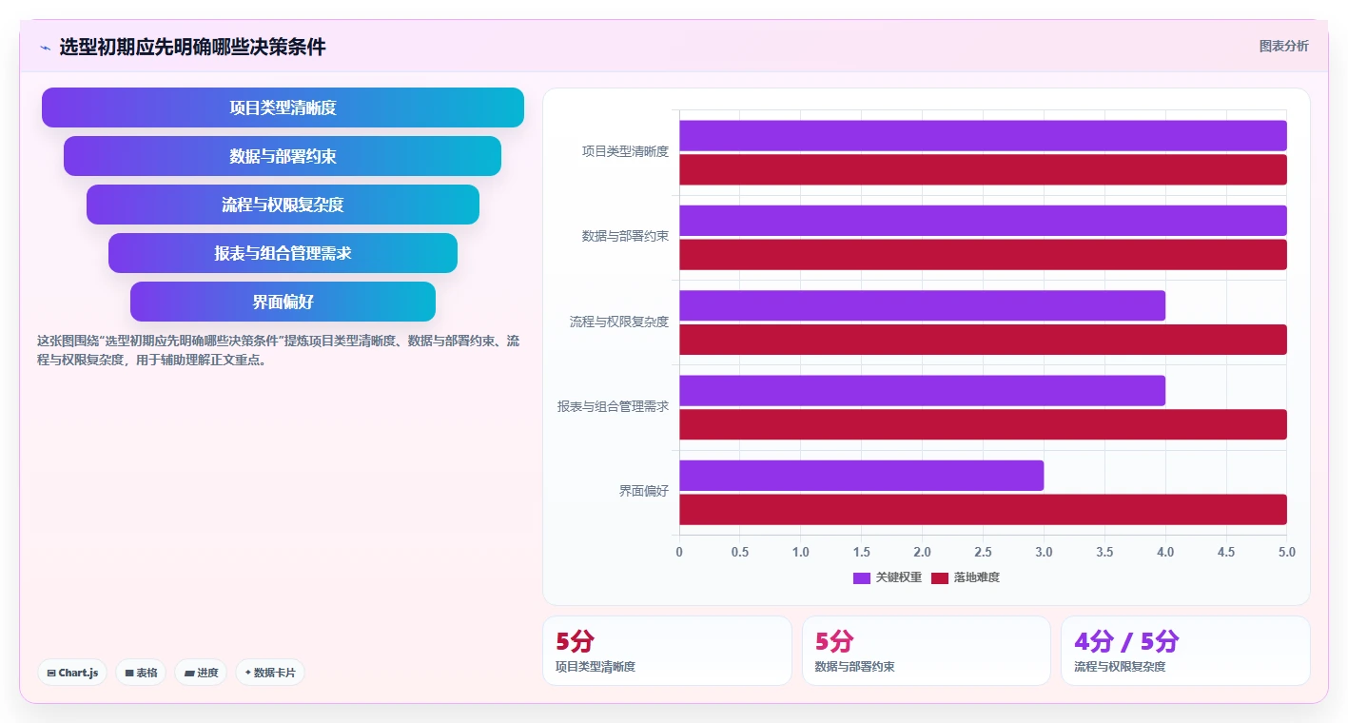This screenshot has width=1348, height=723.
Task: Click red bar for 界面偏好
Action: point(983,509)
